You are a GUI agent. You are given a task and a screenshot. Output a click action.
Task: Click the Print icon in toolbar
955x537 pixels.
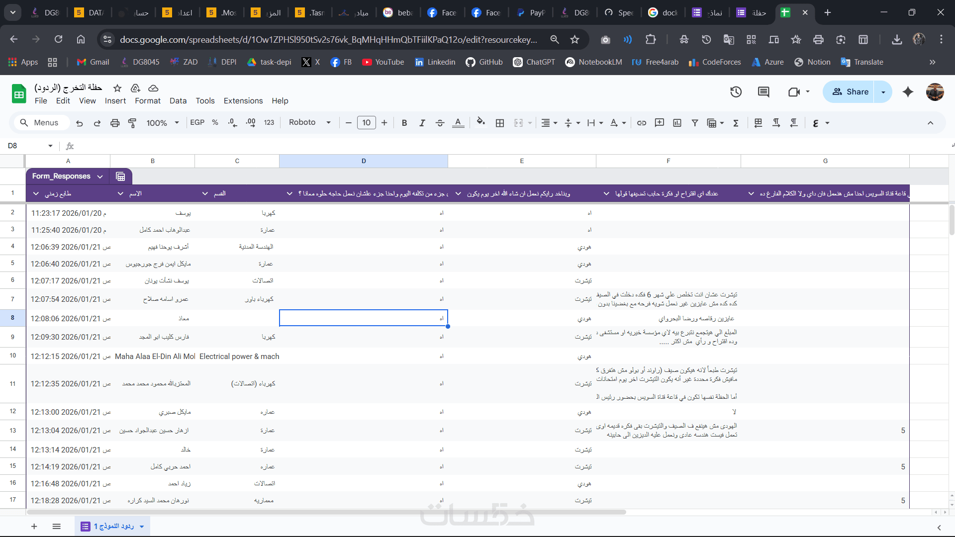tap(115, 123)
